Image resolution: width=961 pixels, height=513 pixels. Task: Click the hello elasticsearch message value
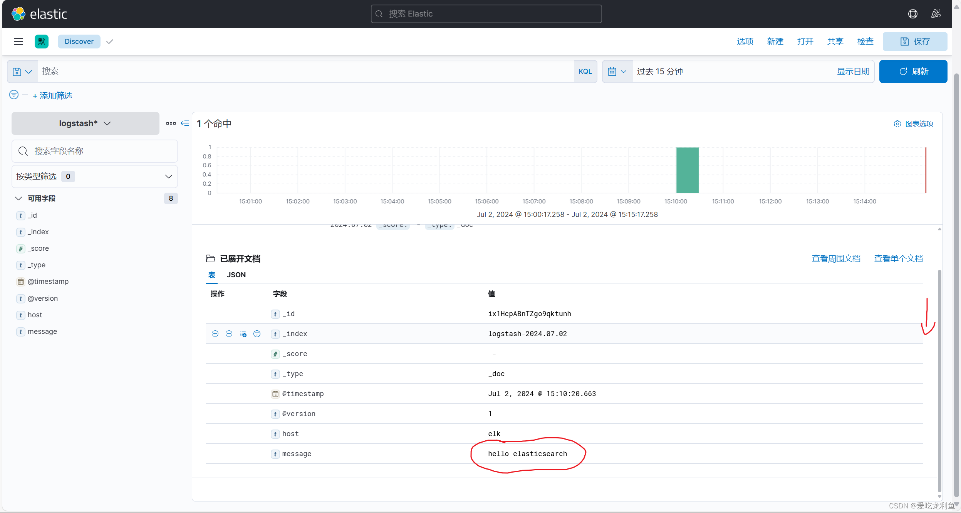tap(527, 454)
